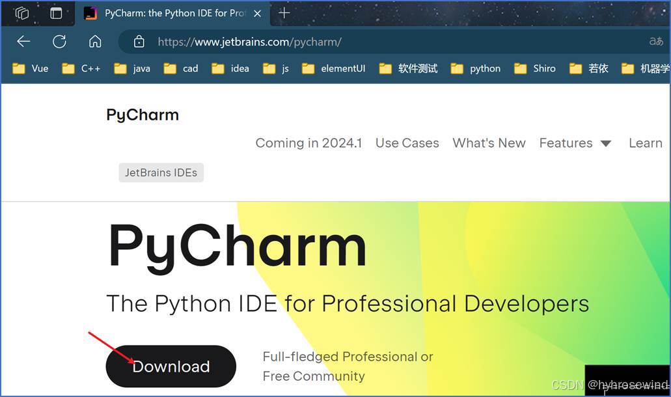Open Coming in 2024.1 page

point(308,143)
